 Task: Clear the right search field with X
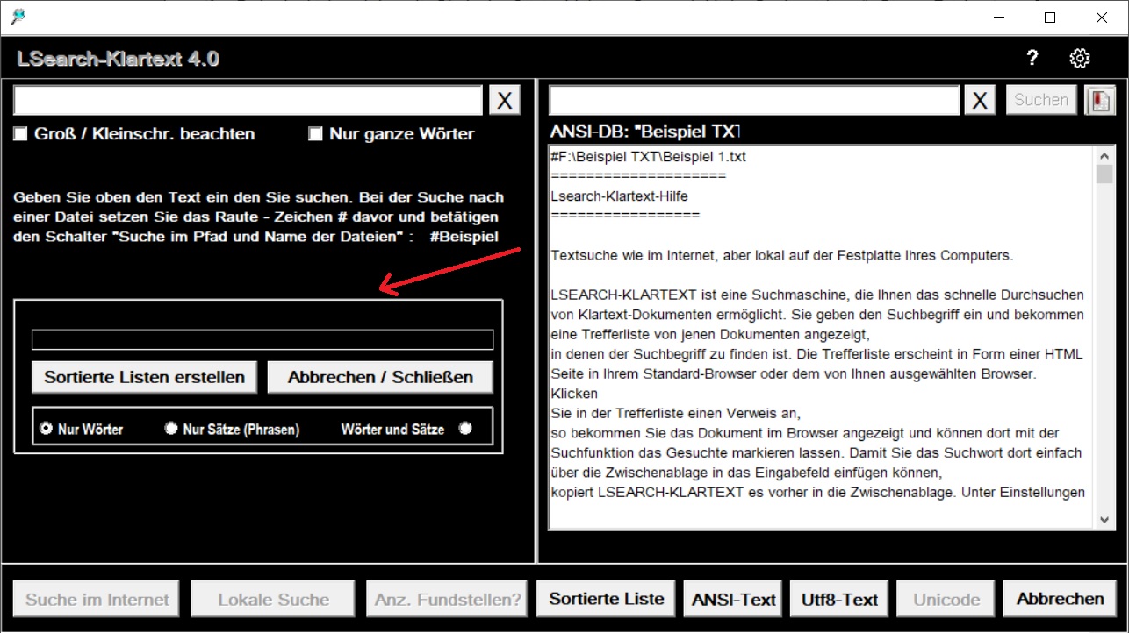pyautogui.click(x=980, y=100)
